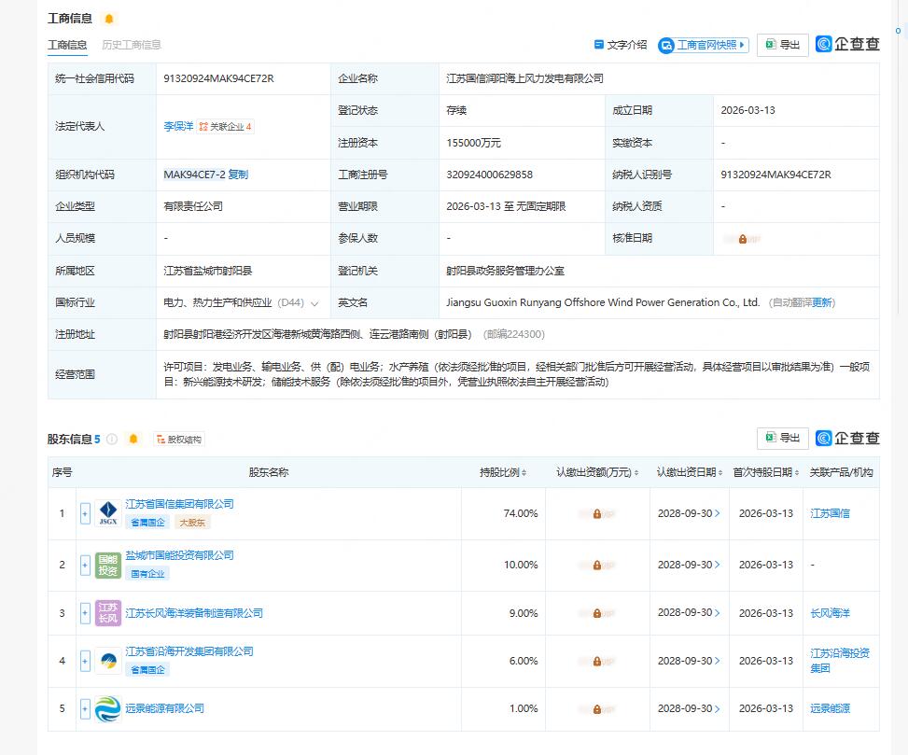The height and width of the screenshot is (755, 908).
Task: Click the 远景能源有限公司 logo icon
Action: [x=107, y=709]
